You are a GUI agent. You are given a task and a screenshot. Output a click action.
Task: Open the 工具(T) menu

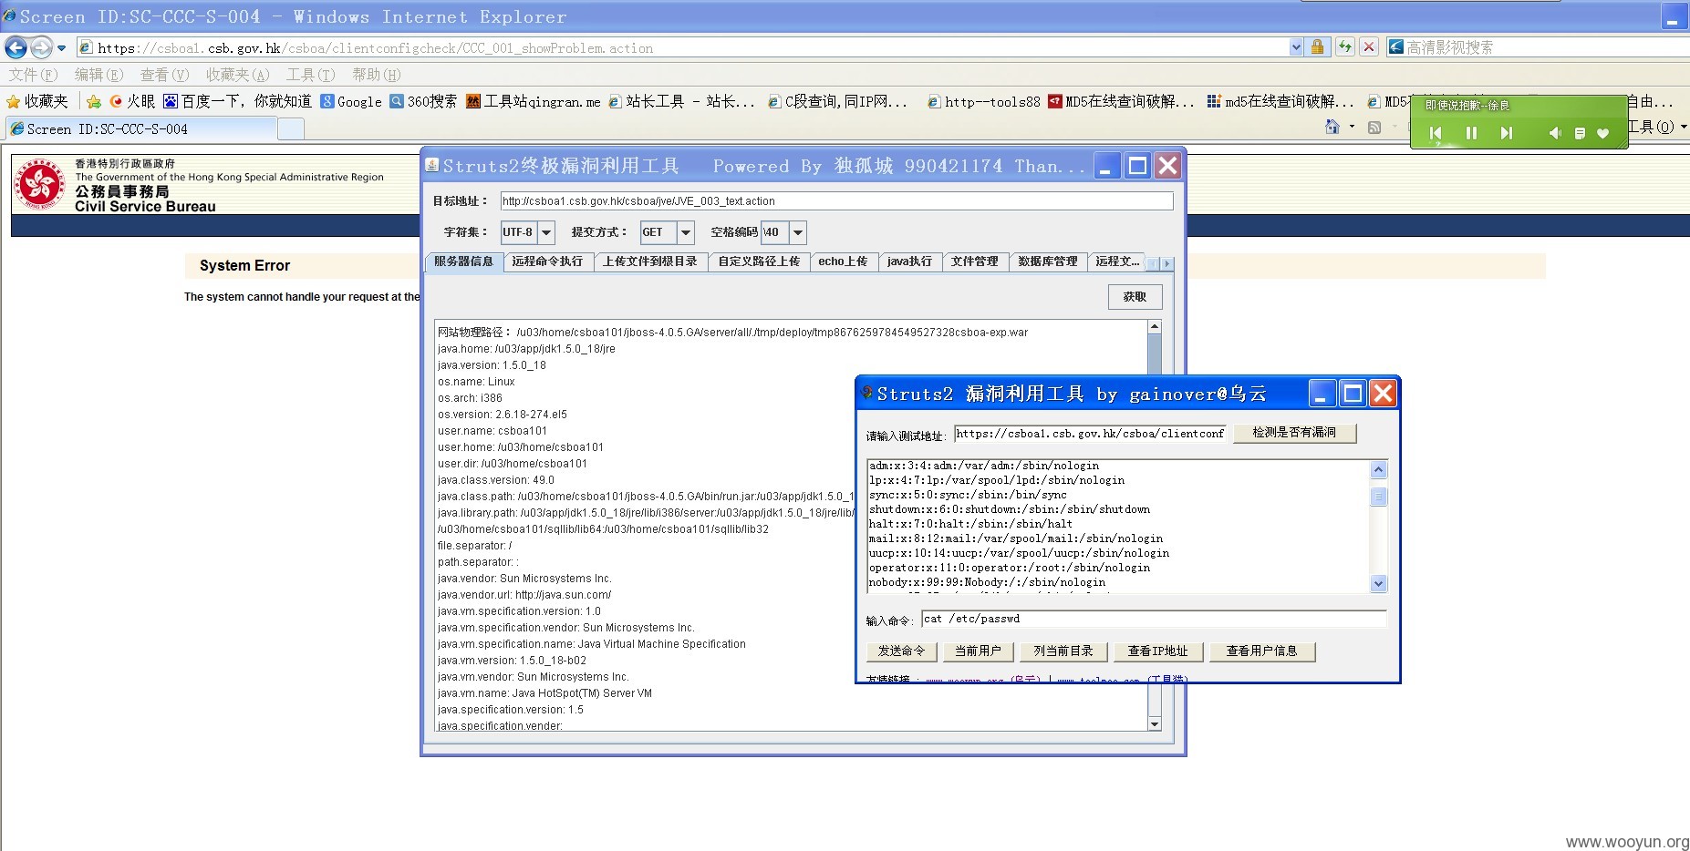coord(310,75)
